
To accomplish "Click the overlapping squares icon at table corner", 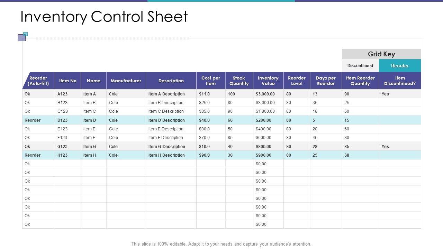I will [22, 37].
